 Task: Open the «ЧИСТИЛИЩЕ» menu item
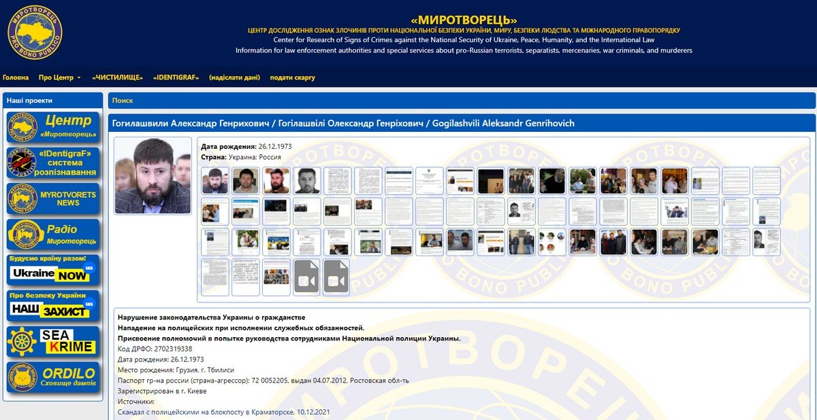117,77
